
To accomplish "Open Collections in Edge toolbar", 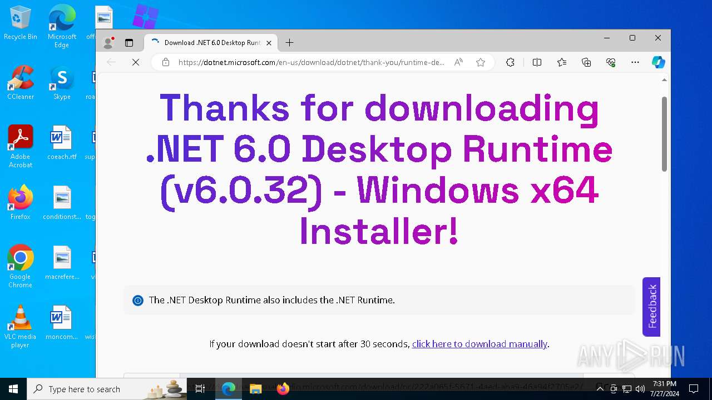I will pyautogui.click(x=586, y=62).
